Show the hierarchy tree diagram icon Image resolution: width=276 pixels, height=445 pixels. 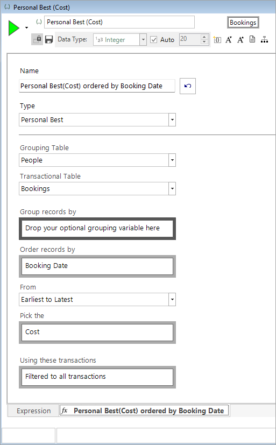click(x=264, y=39)
